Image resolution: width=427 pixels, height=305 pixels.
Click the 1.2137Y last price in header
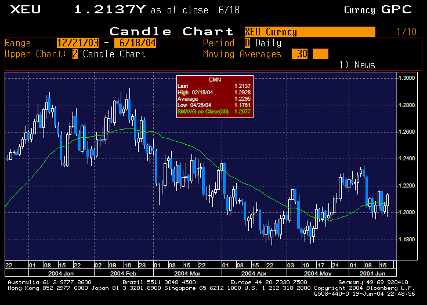(110, 10)
